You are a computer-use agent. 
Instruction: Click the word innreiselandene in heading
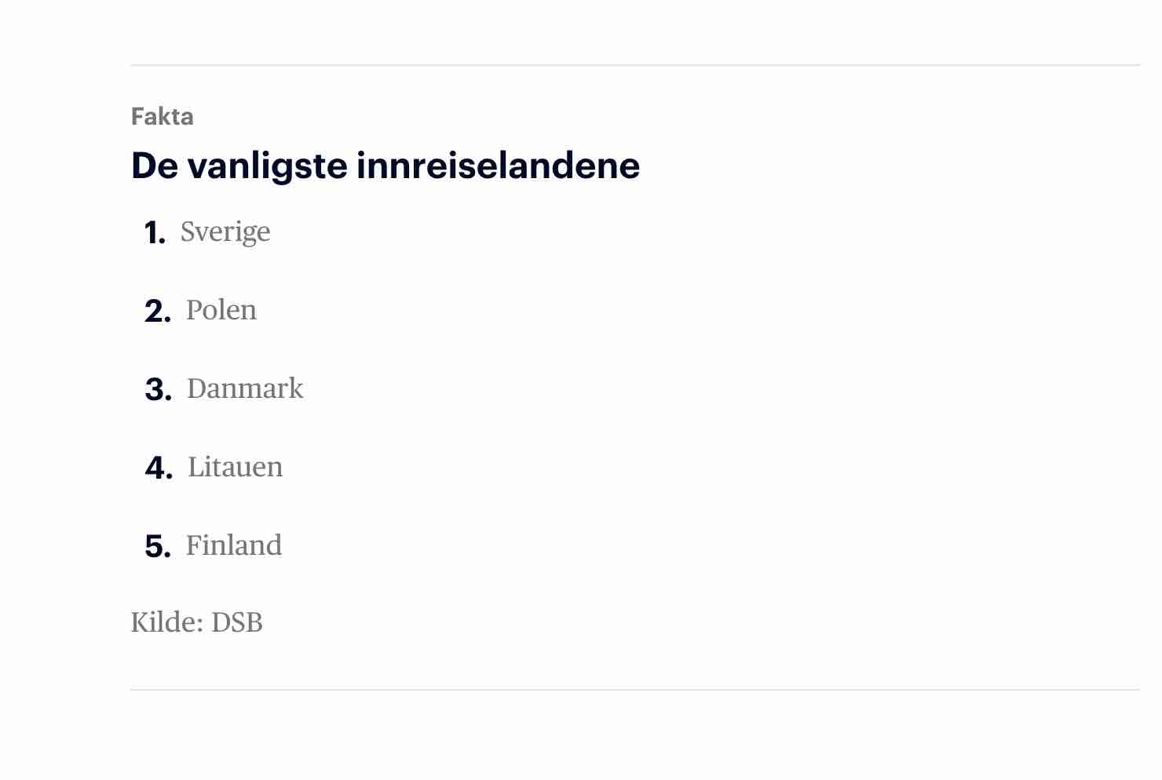499,166
